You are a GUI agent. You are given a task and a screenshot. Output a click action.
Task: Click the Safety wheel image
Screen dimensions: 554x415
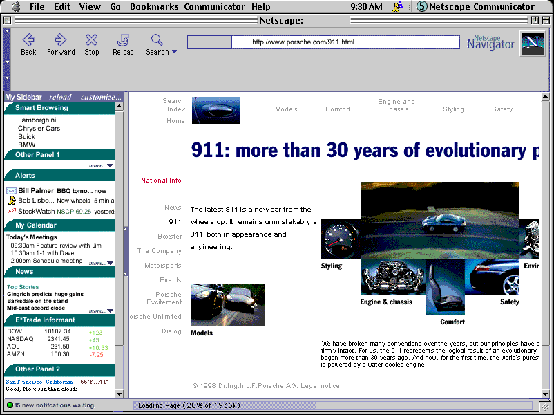point(492,277)
